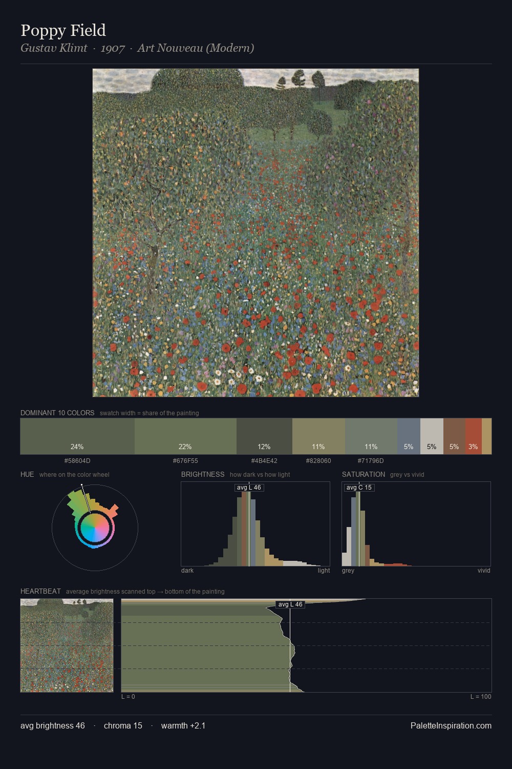Click the hue color wheel center
Screen dimensions: 512x769
click(x=95, y=528)
